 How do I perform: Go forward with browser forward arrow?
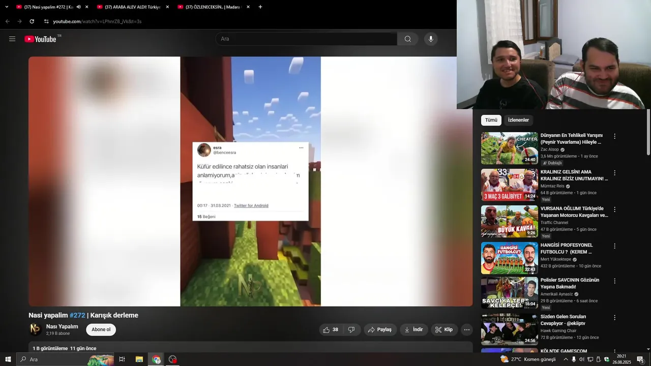point(19,21)
